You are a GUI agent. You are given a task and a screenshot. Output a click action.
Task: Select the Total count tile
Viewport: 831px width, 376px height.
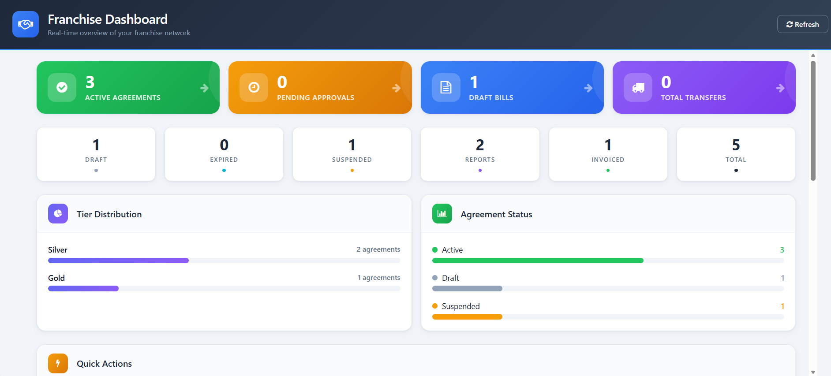pyautogui.click(x=736, y=154)
